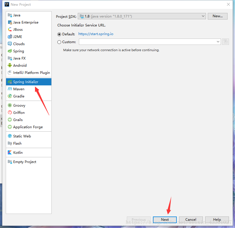The image size is (235, 228).
Task: Click the IntelliJ Platform Plugin icon
Action: pos(10,72)
